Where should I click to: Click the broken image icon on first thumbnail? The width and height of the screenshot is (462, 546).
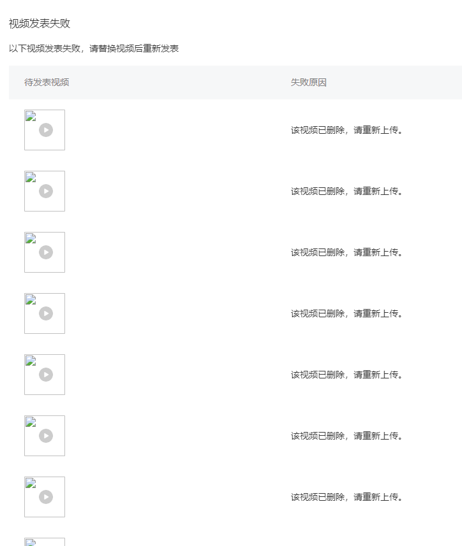point(31,117)
